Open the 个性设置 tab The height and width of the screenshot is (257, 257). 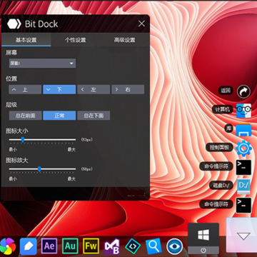(76, 40)
